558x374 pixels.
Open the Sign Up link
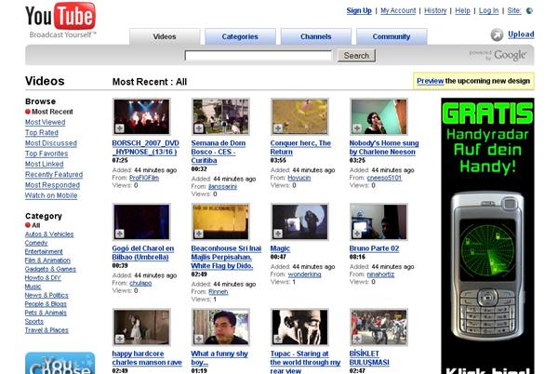coord(359,10)
